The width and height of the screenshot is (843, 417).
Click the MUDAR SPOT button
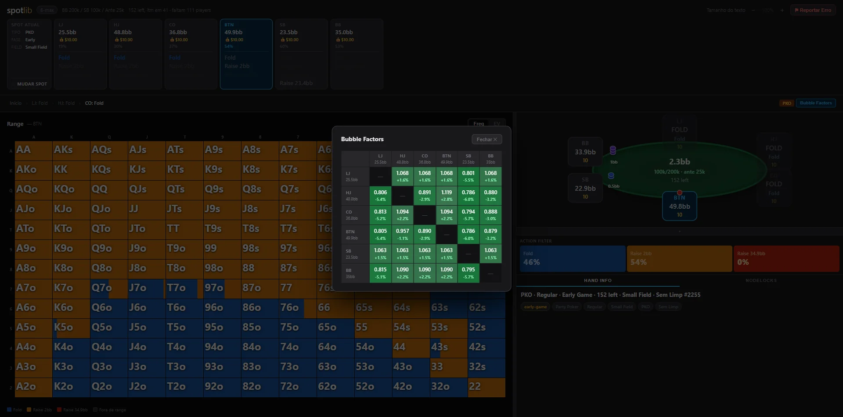coord(32,84)
